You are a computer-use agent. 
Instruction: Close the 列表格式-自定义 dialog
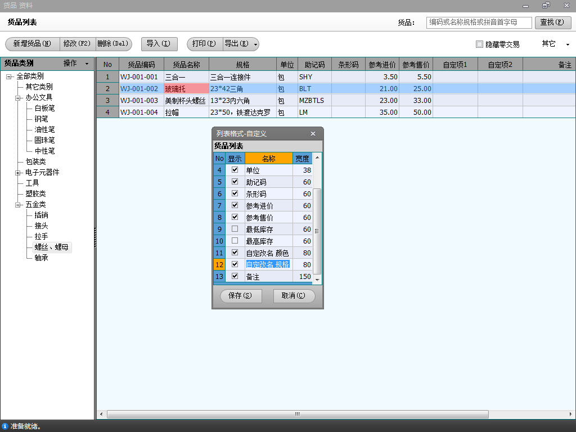pyautogui.click(x=313, y=134)
